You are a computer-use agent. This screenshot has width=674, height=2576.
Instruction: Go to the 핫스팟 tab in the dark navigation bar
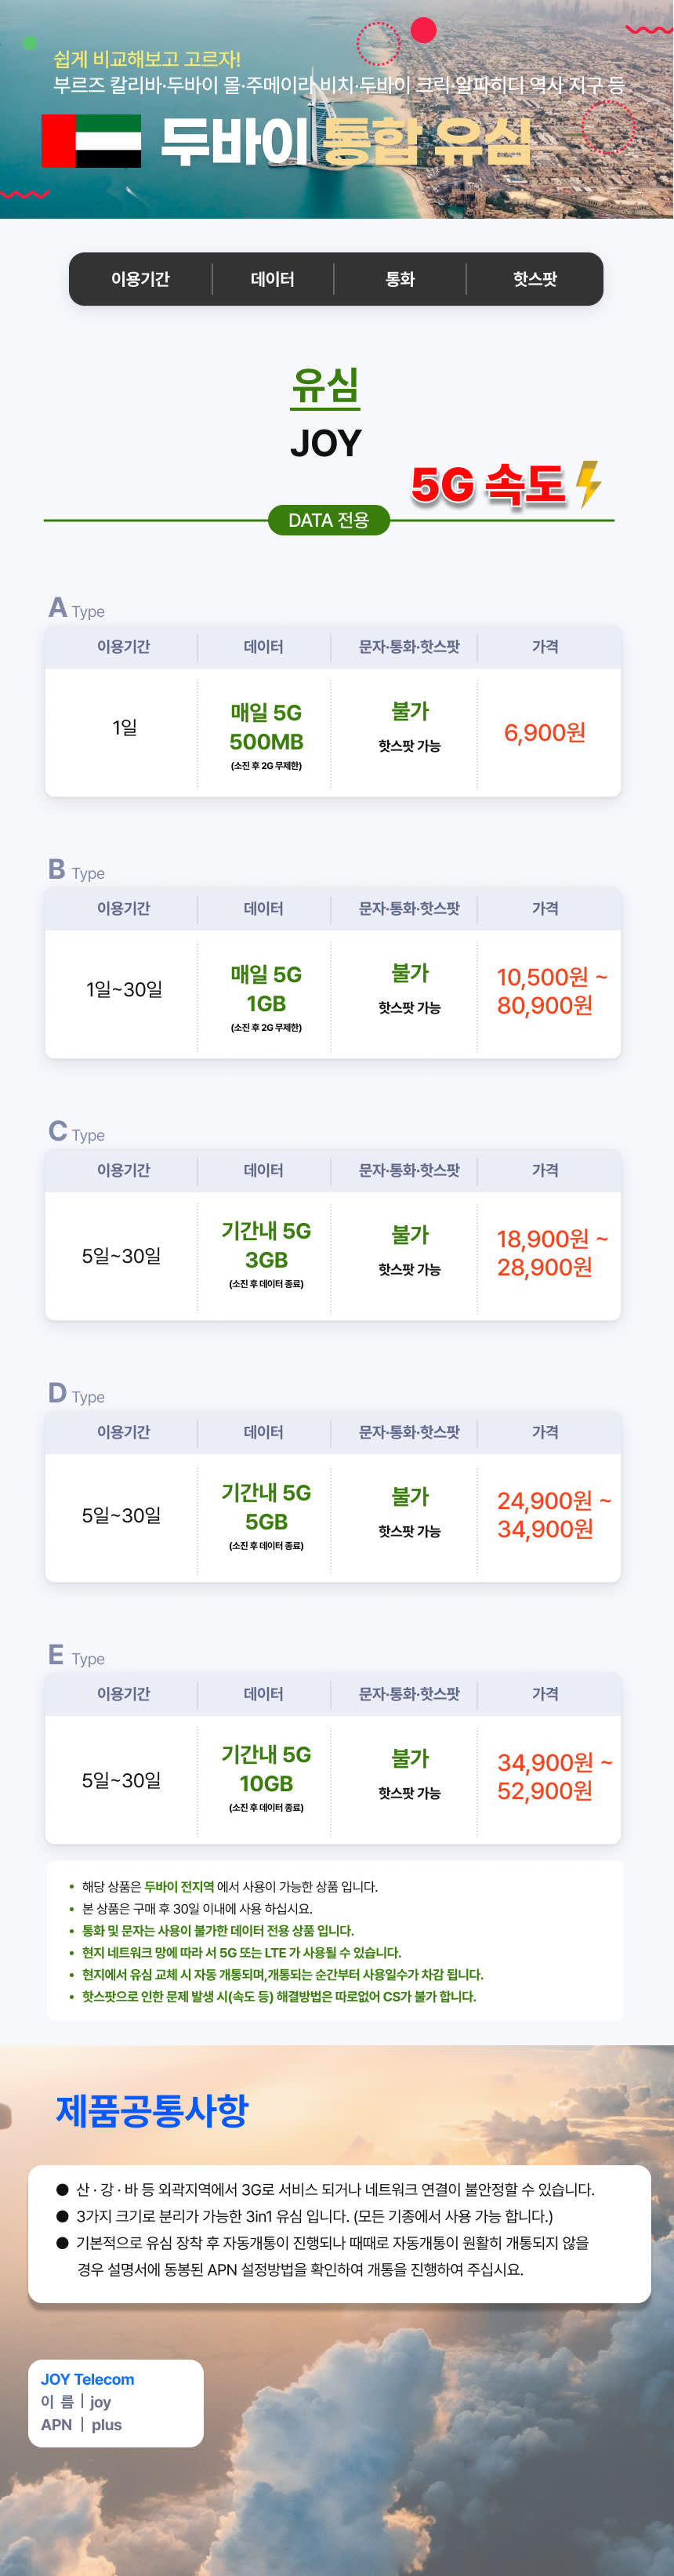[x=535, y=279]
